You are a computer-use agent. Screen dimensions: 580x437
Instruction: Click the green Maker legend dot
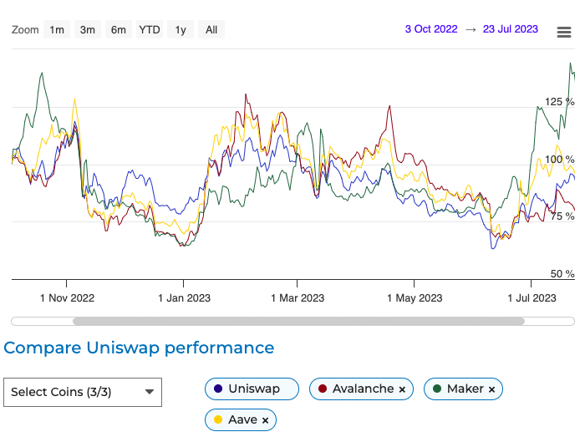(x=437, y=389)
